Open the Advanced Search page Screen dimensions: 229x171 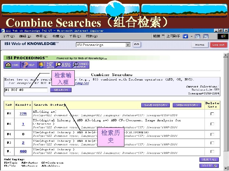pyautogui.click(x=81, y=65)
